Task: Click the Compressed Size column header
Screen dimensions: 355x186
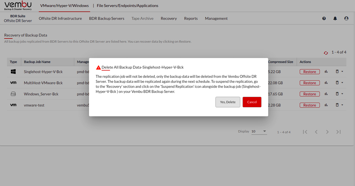Action: (x=280, y=62)
